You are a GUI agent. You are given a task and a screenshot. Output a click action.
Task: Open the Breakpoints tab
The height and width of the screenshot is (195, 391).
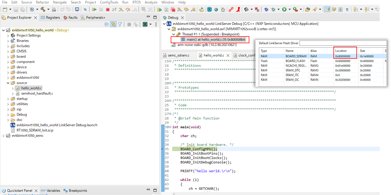tap(75, 191)
